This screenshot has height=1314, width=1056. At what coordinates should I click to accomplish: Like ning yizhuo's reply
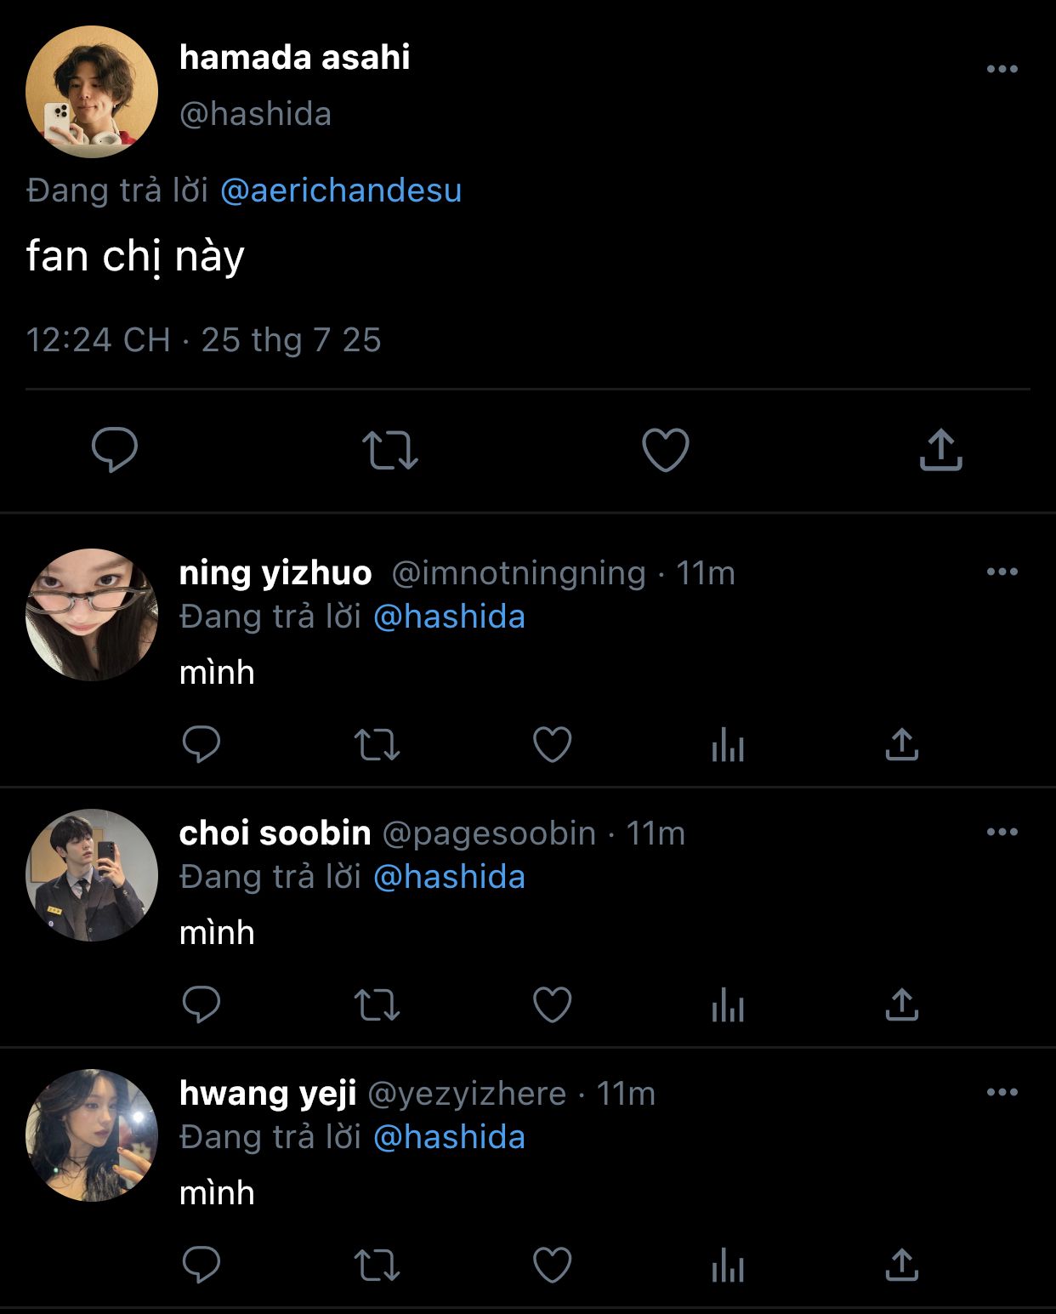point(552,745)
